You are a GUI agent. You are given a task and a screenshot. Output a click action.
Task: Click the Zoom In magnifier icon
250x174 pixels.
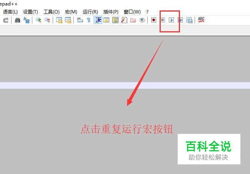(38, 20)
